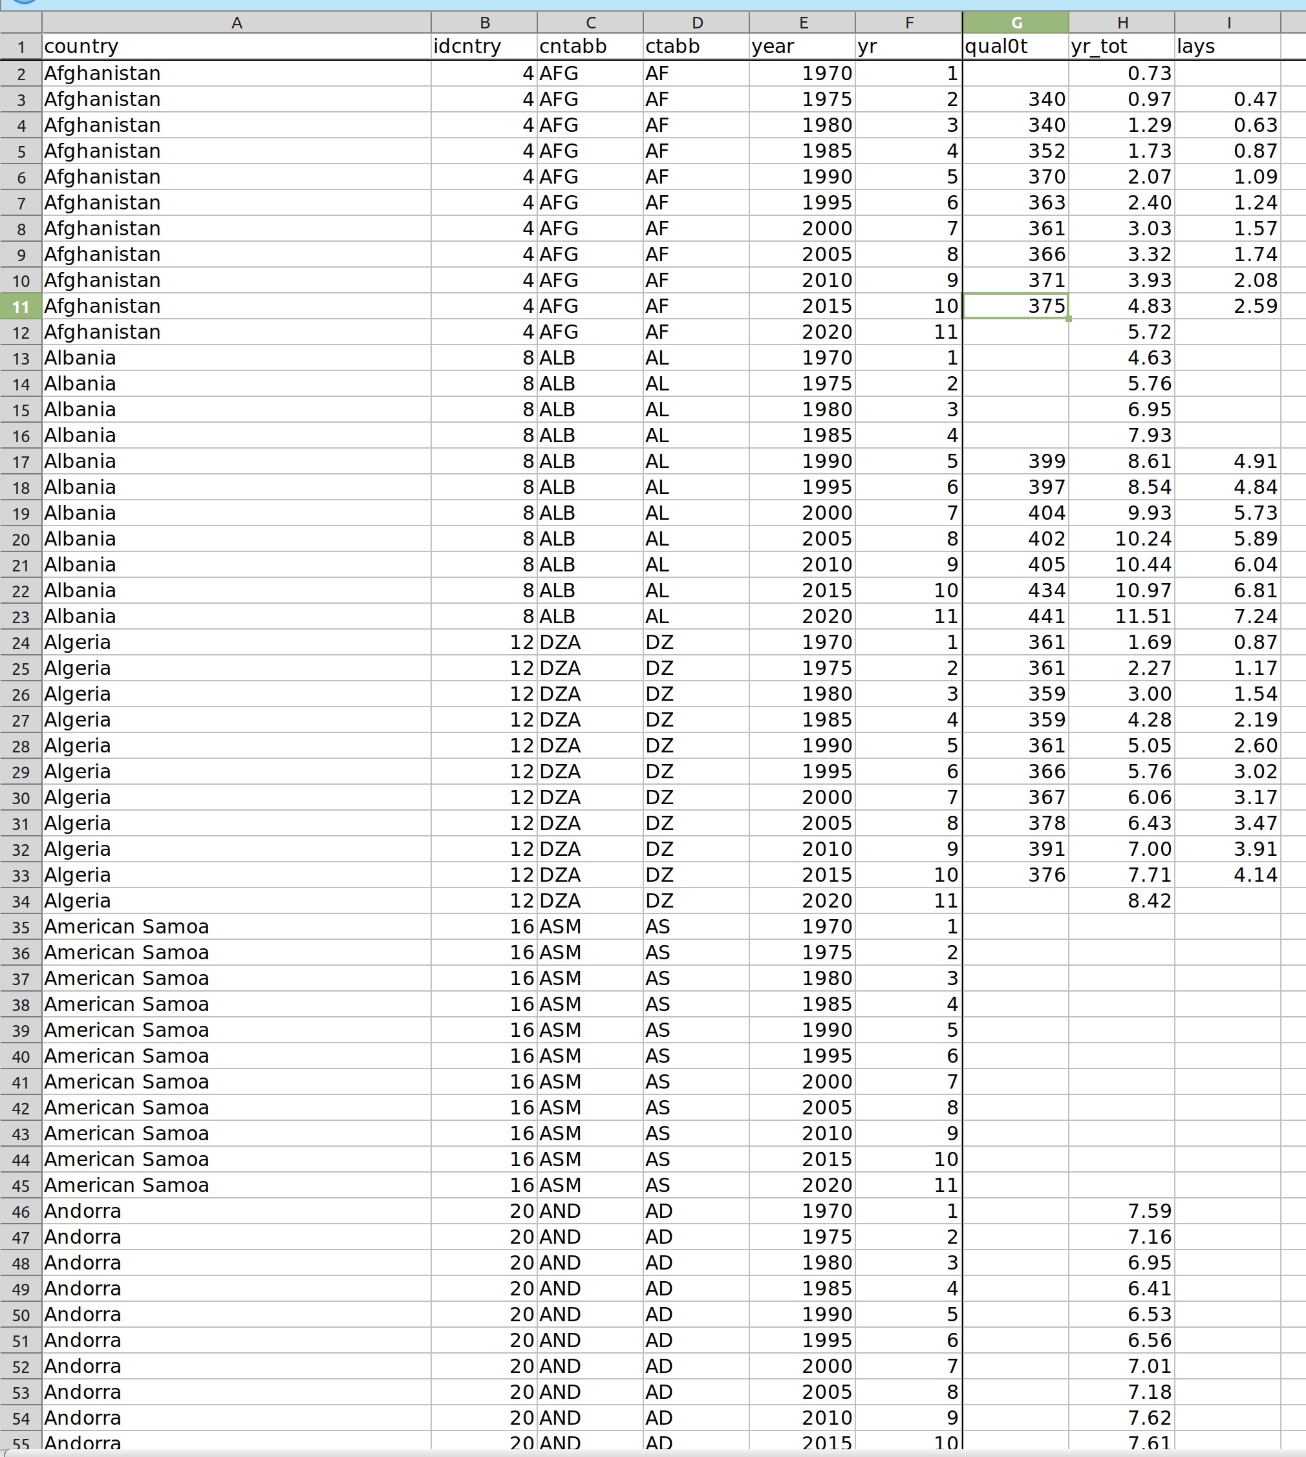Select cell 2.59 in lays column
Screen dimensions: 1306x1457
point(1228,306)
